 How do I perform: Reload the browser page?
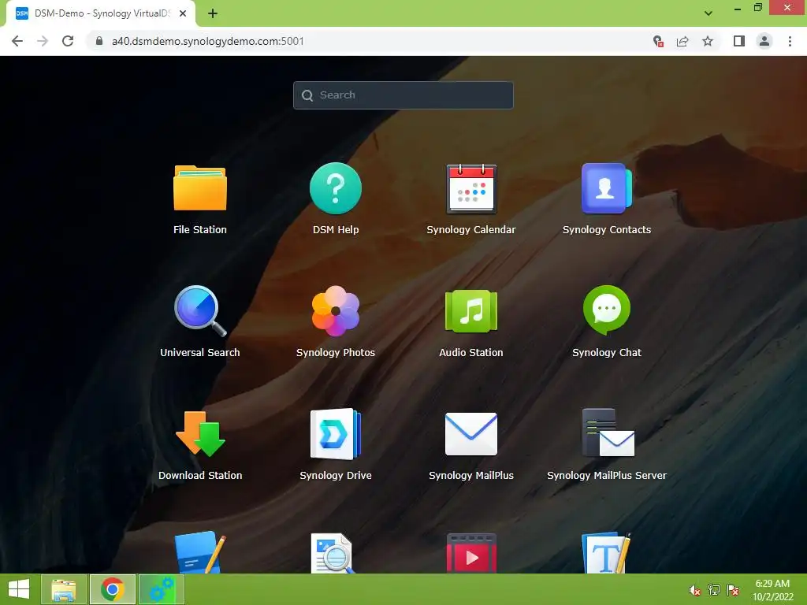coord(68,41)
